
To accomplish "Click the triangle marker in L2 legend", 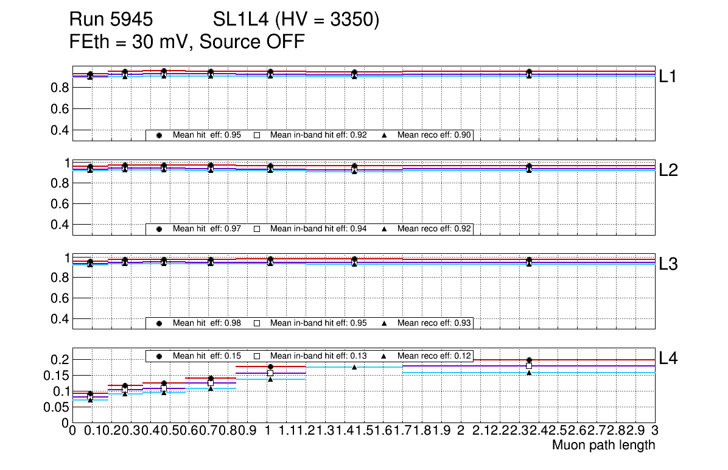I will pyautogui.click(x=385, y=229).
